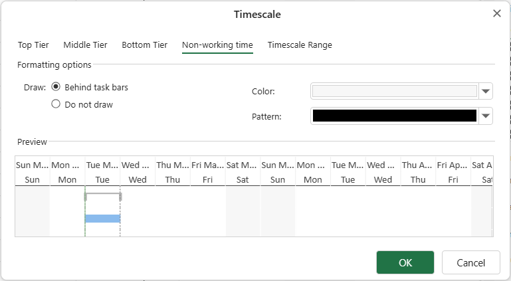Click the 'Draw:' label
The image size is (511, 281).
coord(35,88)
